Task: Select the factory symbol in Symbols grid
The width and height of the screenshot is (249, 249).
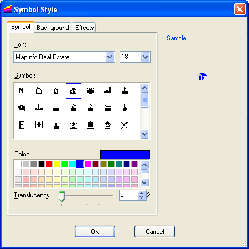Action: click(x=107, y=90)
